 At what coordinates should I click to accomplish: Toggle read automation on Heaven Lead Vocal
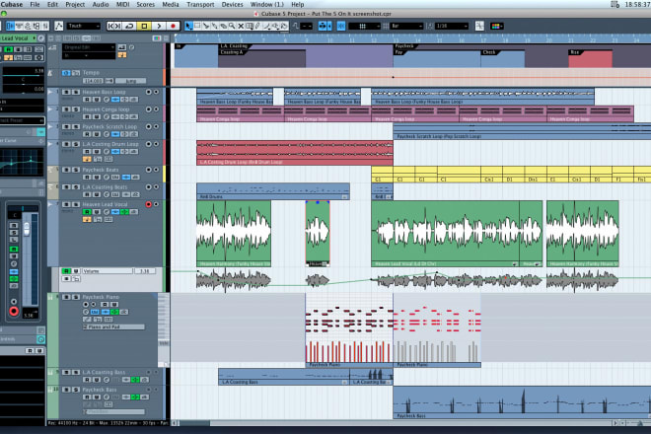(x=87, y=212)
